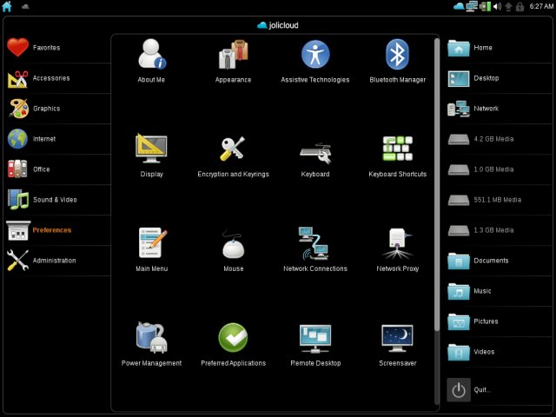
Task: Open the Mouse preferences icon
Action: click(x=233, y=245)
